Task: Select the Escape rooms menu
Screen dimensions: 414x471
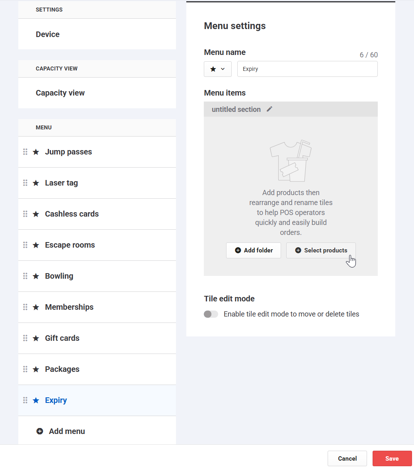Action: pos(70,245)
